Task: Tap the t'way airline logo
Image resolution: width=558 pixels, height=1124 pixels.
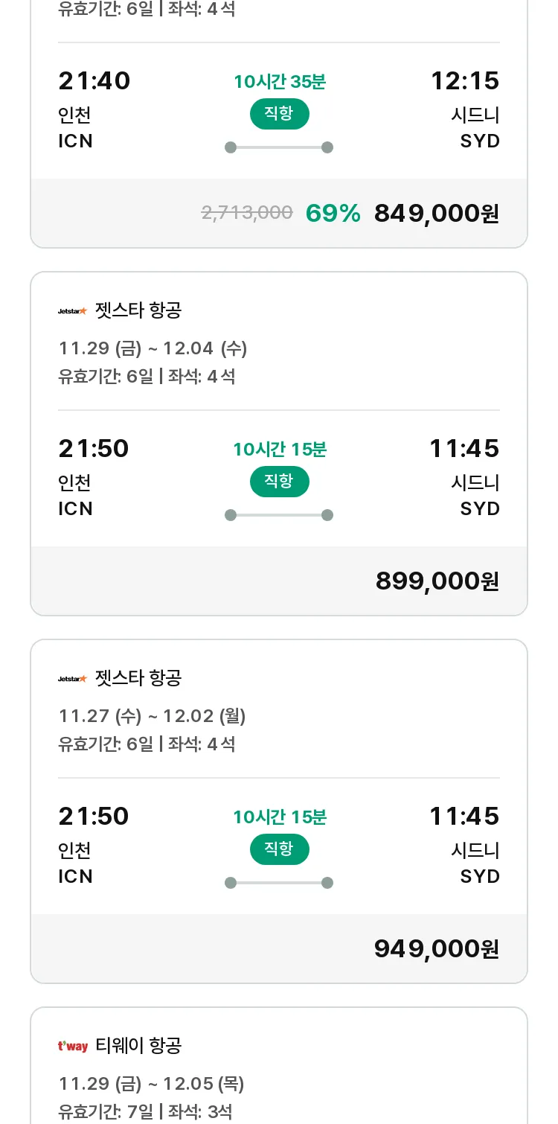Action: (x=73, y=1047)
